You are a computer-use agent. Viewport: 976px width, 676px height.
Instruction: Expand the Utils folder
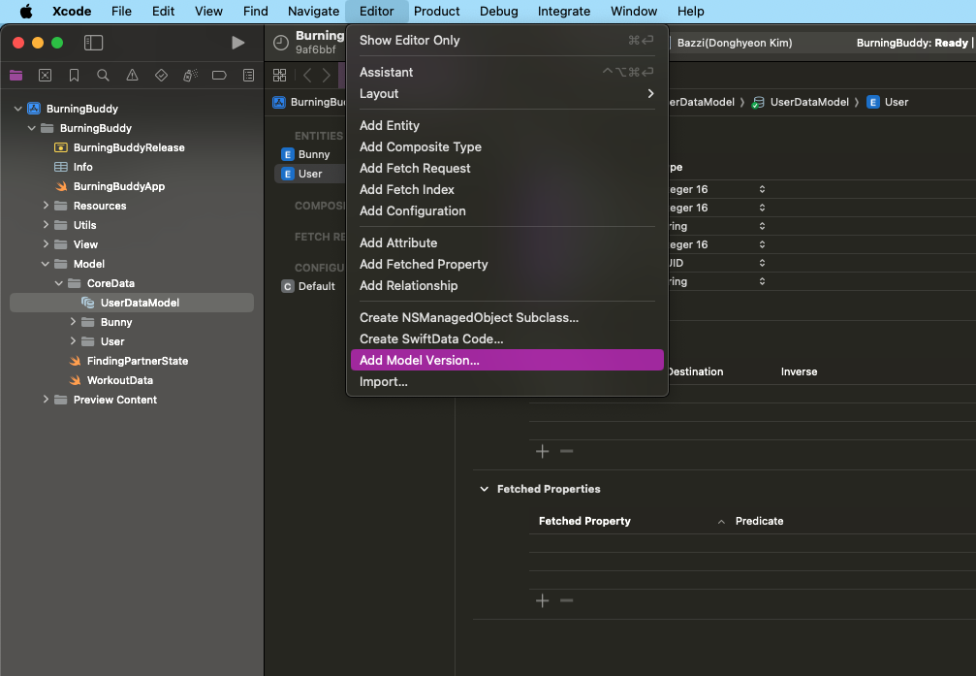pos(46,224)
